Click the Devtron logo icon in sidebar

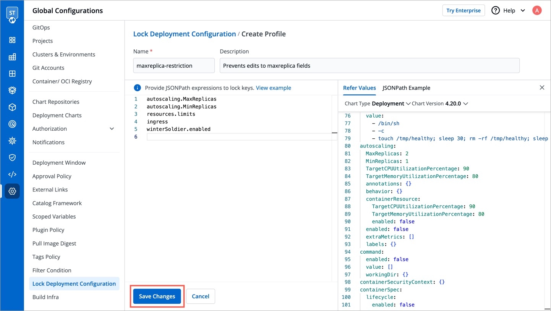(x=12, y=15)
